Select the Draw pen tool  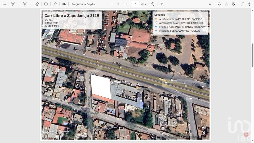pyautogui.click(x=13, y=4)
